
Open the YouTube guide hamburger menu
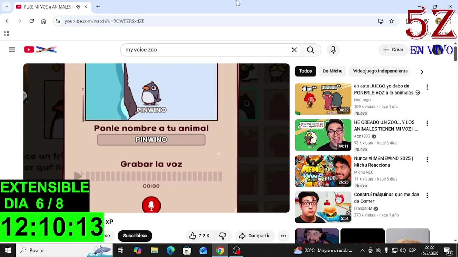coord(12,50)
